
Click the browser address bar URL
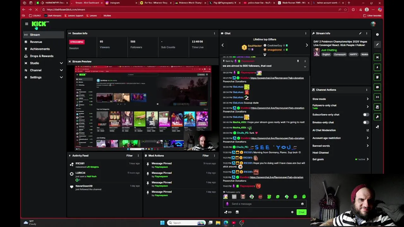66,9
